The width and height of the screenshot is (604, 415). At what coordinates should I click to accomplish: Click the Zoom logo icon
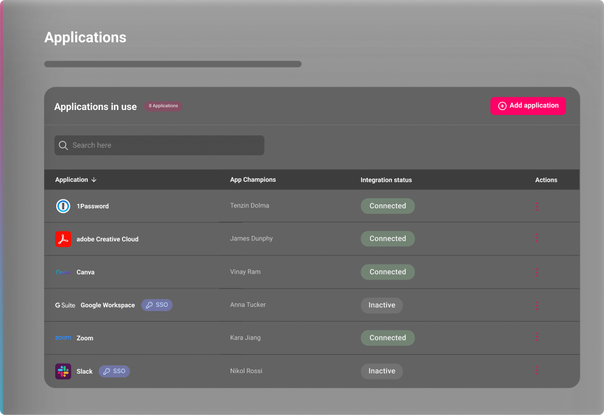[63, 338]
